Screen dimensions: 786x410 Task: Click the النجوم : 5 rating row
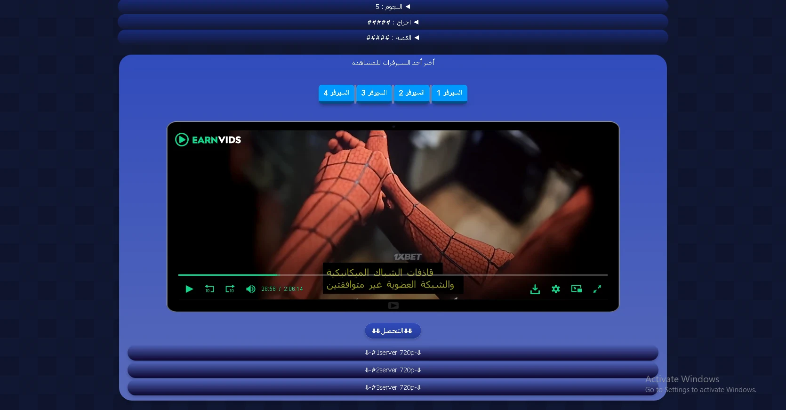pyautogui.click(x=393, y=7)
